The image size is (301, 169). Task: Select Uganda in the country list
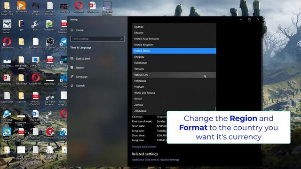coord(174,27)
